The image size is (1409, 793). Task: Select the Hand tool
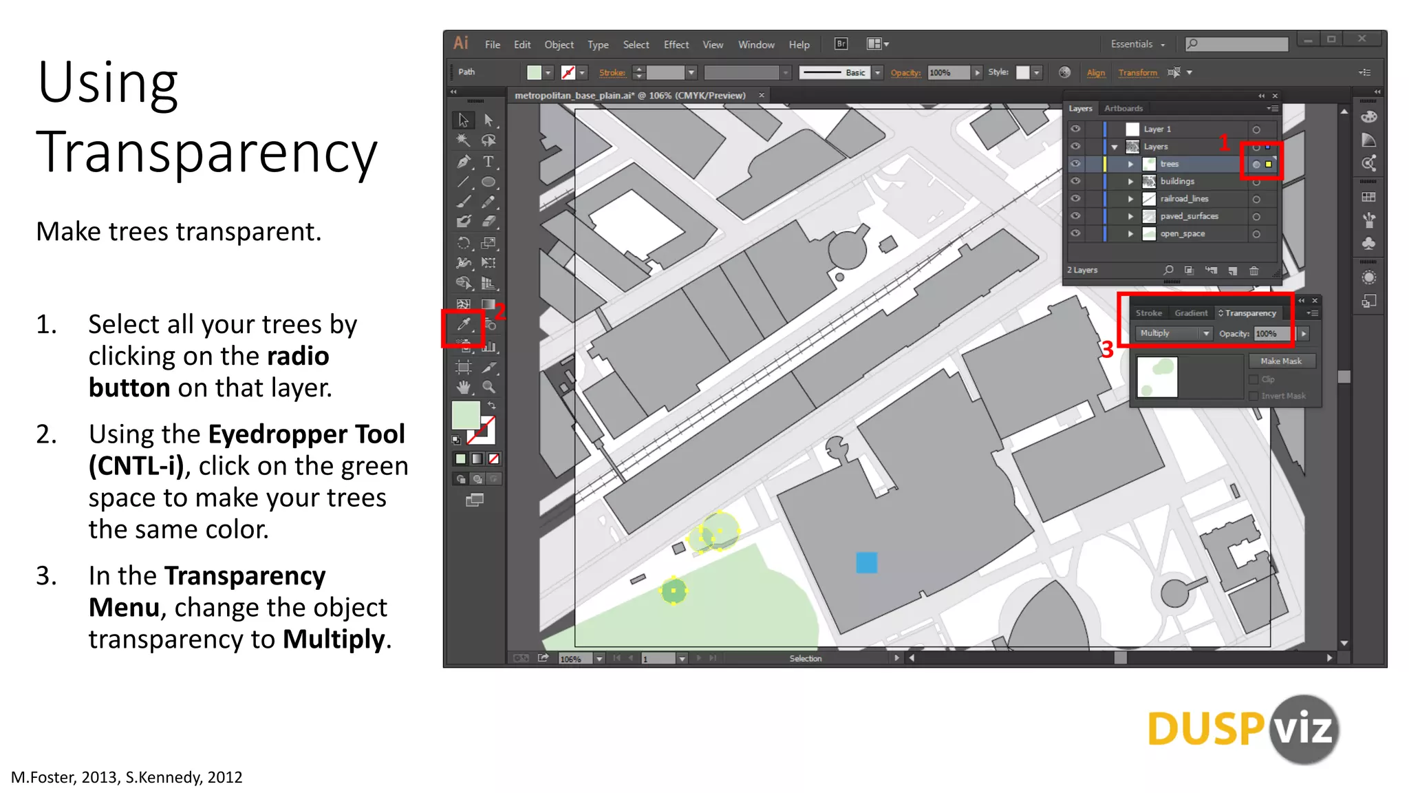point(464,387)
